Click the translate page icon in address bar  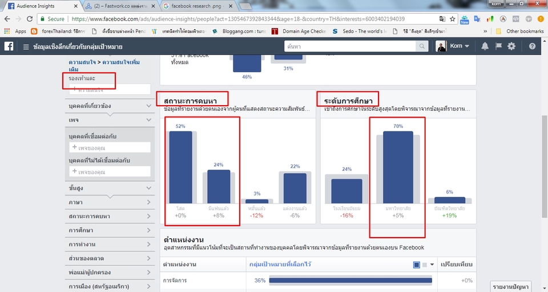coord(442,19)
